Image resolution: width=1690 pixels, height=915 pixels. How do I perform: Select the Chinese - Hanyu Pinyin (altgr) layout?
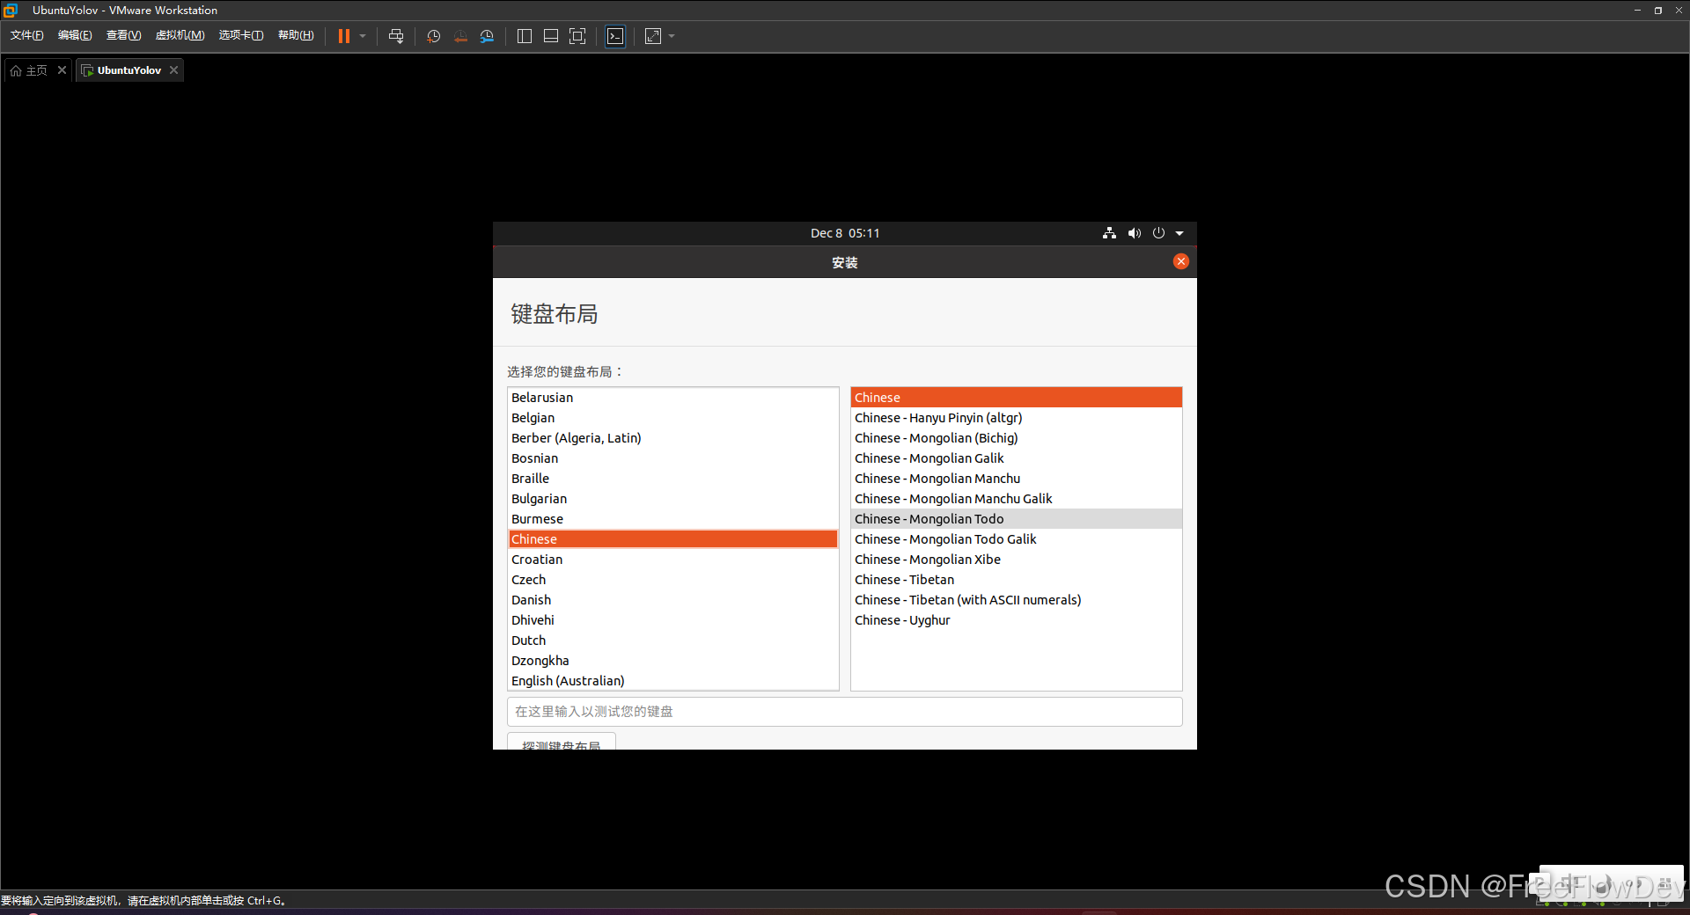click(x=938, y=417)
